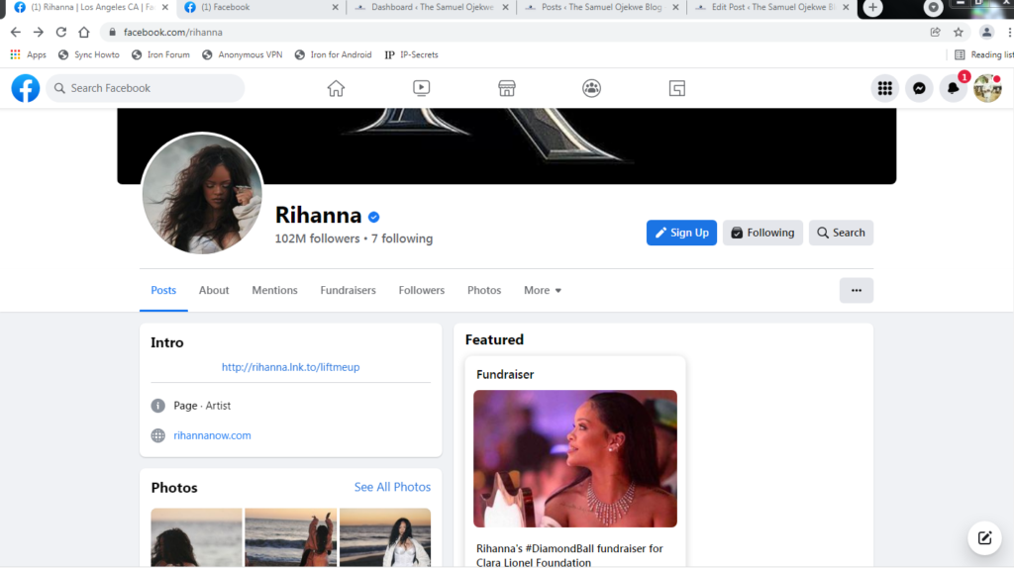Viewport: 1014px width, 568px height.
Task: Open the Facebook logo home link
Action: click(25, 88)
